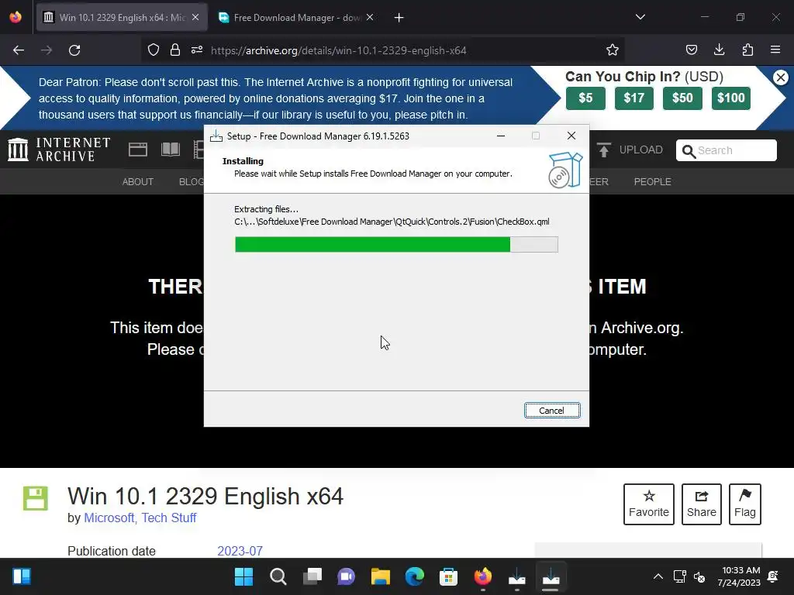794x595 pixels.
Task: Open the BLOG menu item
Action: coord(191,182)
